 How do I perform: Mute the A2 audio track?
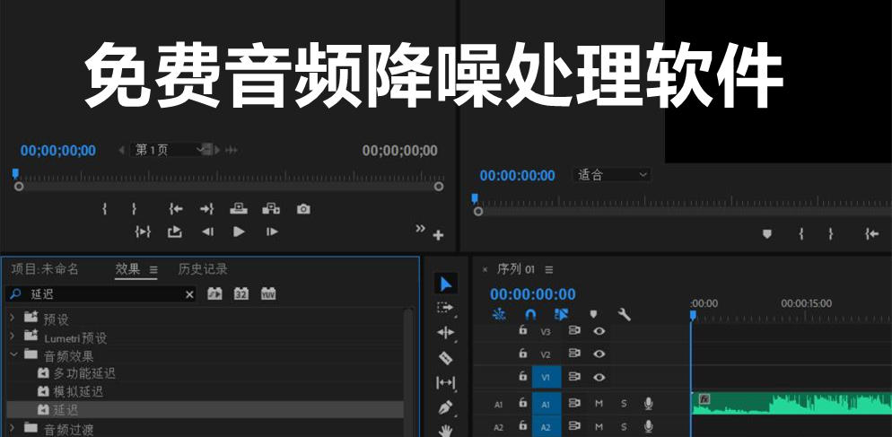point(599,426)
